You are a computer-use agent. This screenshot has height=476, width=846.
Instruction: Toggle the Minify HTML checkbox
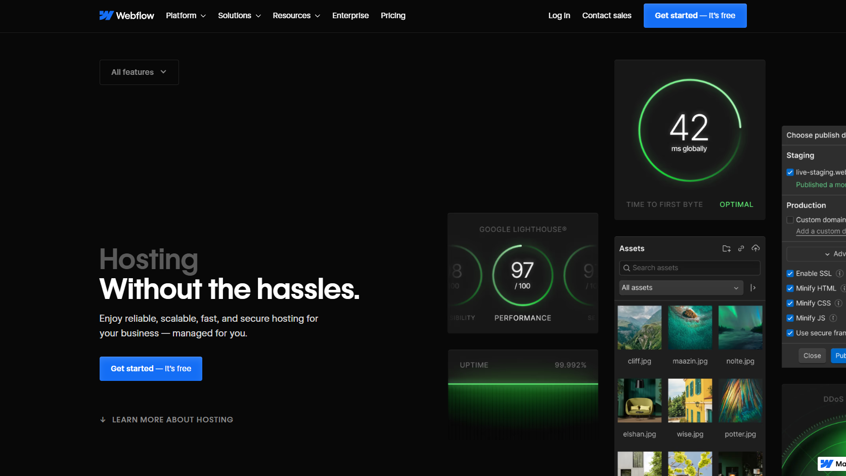[790, 288]
